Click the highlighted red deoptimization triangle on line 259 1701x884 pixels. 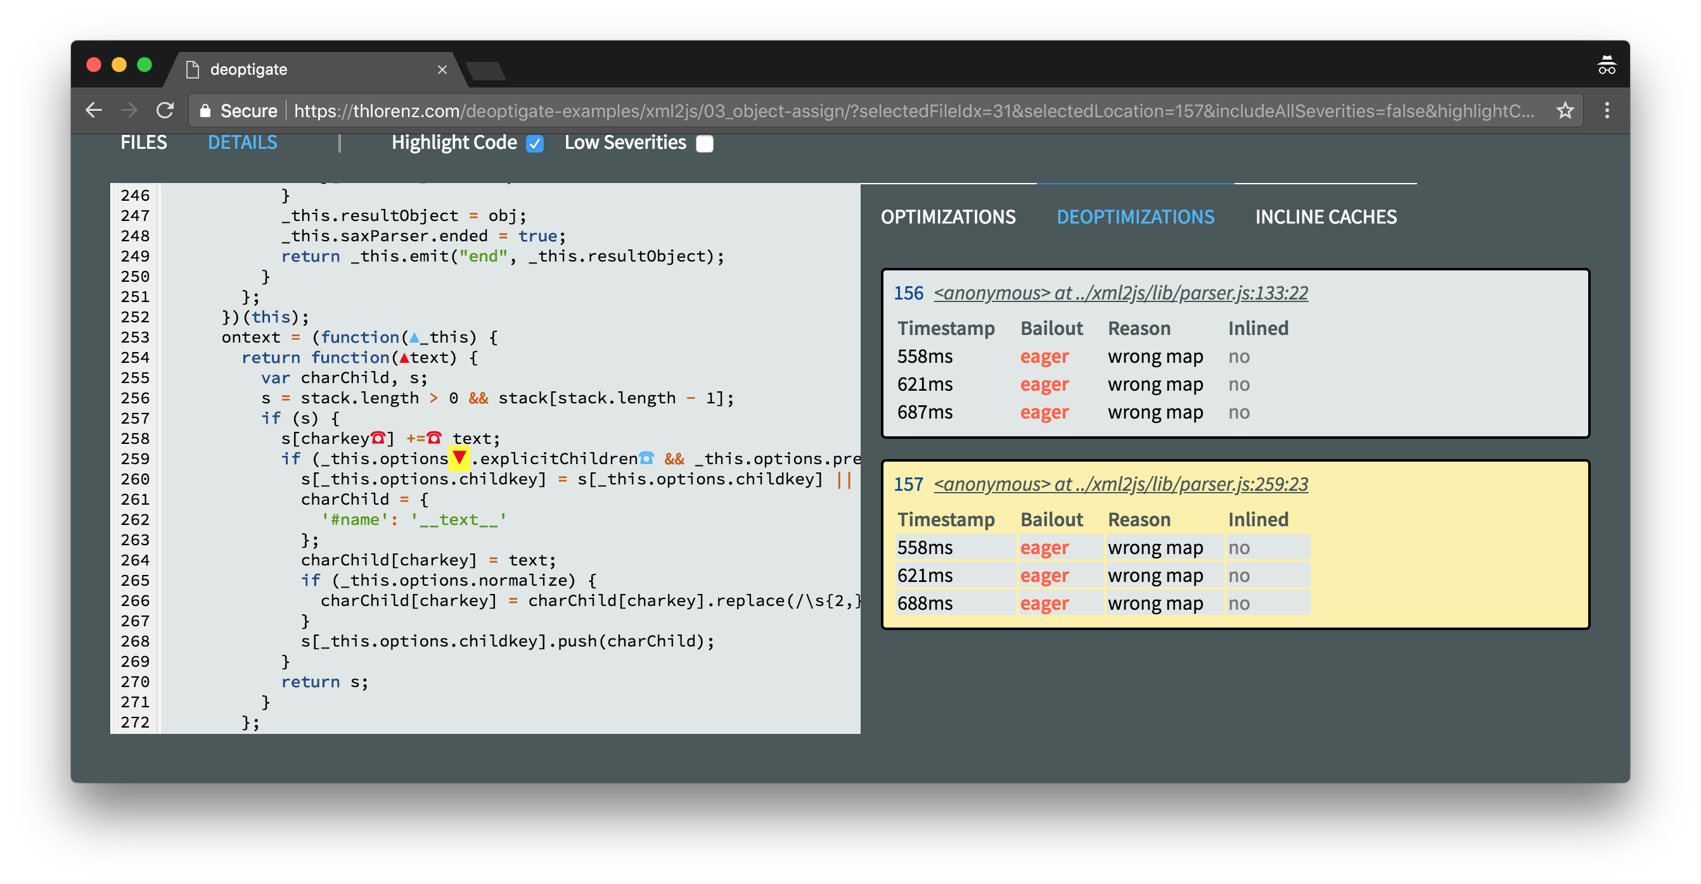(459, 458)
